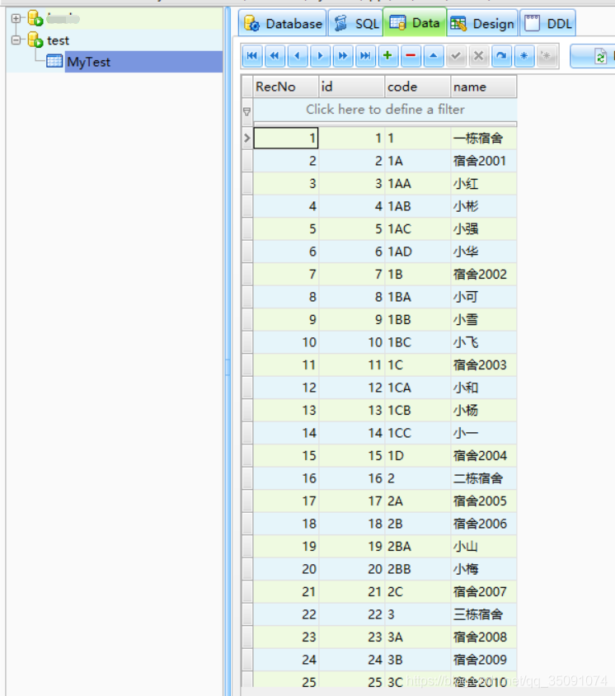Click code cell 1CC
Image resolution: width=615 pixels, height=696 pixels.
pos(417,433)
